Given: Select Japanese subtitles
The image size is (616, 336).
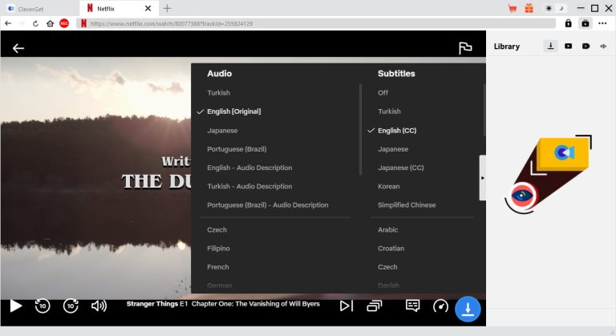Looking at the screenshot, I should coord(393,149).
